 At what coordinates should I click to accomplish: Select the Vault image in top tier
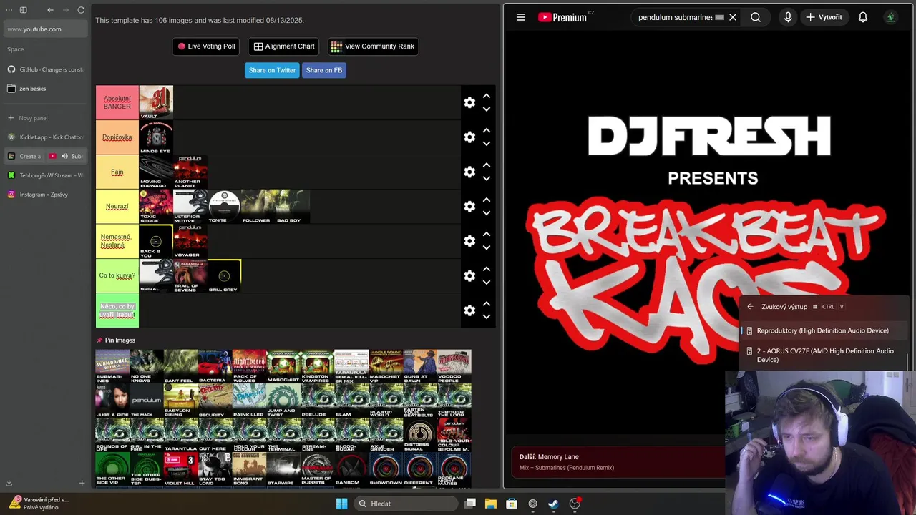[156, 102]
